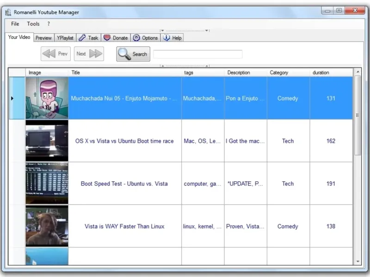Click Tech category in Boot Speed Test row
The height and width of the screenshot is (277, 370).
[x=288, y=183]
